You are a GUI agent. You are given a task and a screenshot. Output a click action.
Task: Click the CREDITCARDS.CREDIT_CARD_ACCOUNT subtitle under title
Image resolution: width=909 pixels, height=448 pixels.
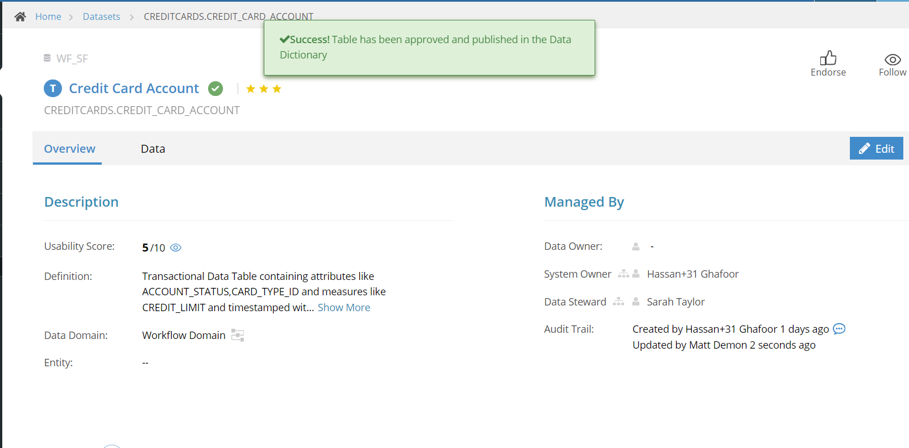[142, 110]
